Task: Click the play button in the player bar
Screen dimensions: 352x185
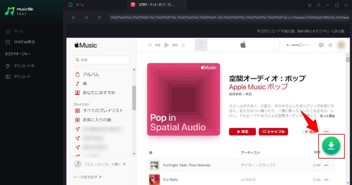Action: [167, 45]
